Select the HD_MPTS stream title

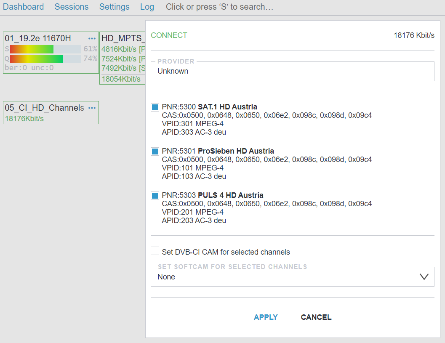tap(123, 38)
